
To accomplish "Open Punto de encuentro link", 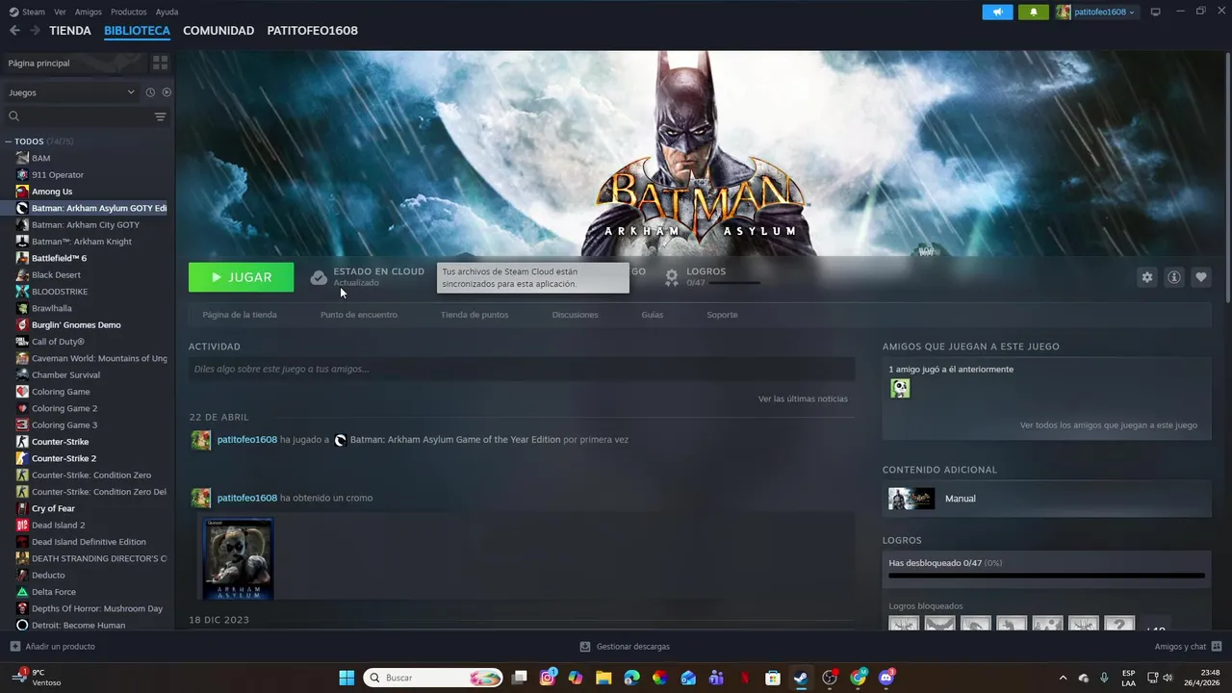I will (359, 315).
